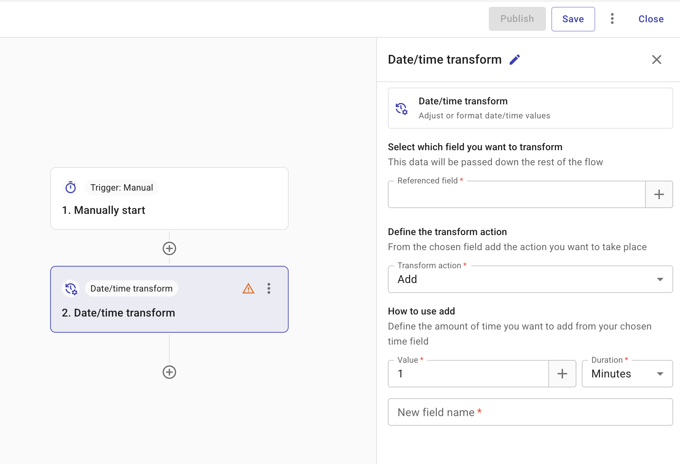Click the stopwatch icon on the Manual trigger card
The width and height of the screenshot is (680, 464).
click(71, 188)
